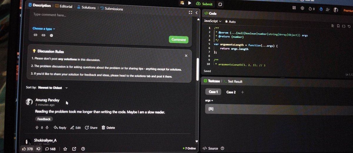This screenshot has width=353, height=153.
Task: Maximize the description panel fullscreen icon
Action: (190, 13)
